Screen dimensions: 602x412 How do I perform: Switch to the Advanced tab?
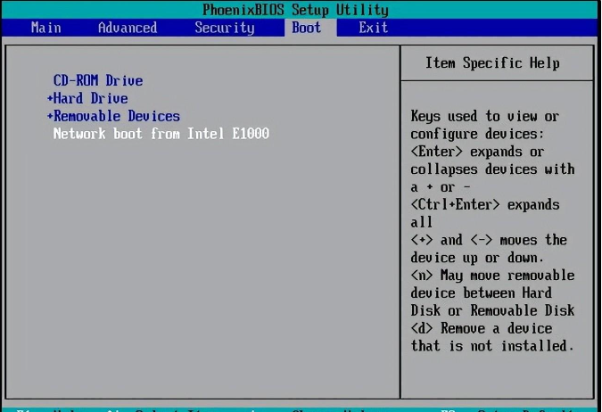point(128,28)
